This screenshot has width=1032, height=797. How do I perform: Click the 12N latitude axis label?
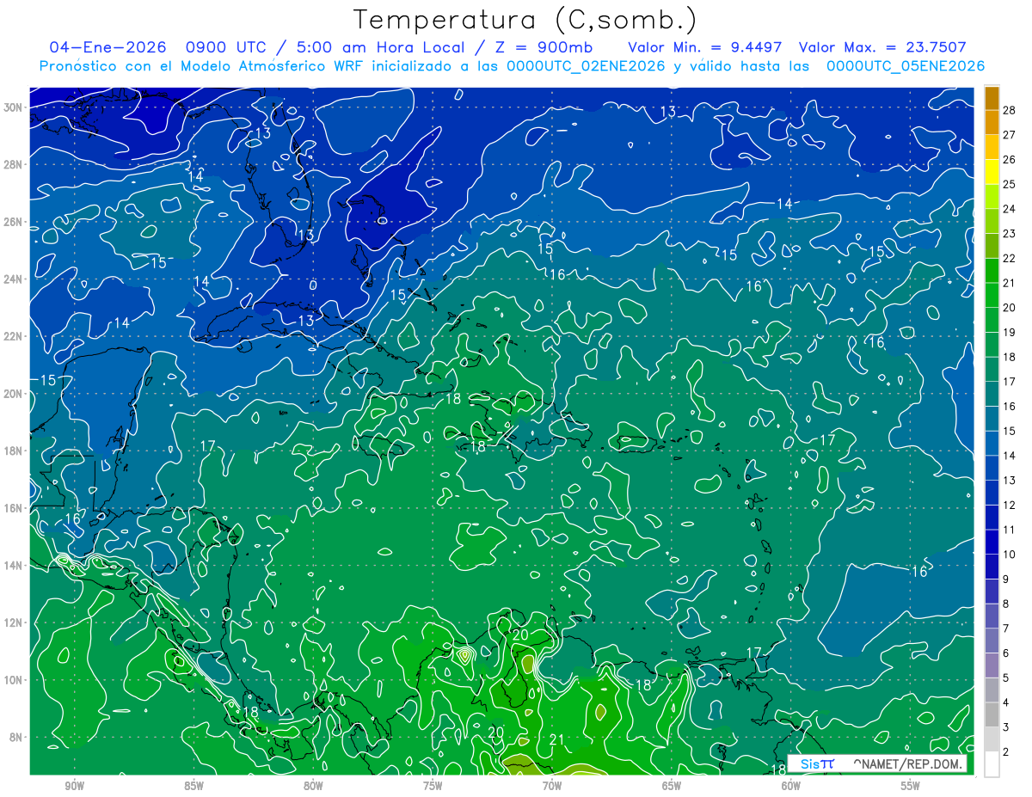coord(13,622)
